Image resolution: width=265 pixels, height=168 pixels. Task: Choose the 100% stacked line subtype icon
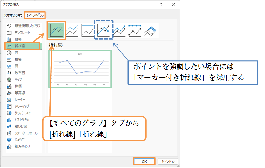87,31
